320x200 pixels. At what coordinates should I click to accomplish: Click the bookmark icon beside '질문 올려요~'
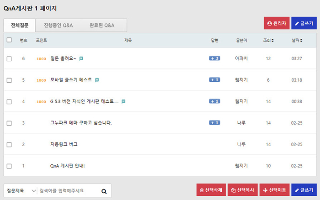tap(81, 59)
